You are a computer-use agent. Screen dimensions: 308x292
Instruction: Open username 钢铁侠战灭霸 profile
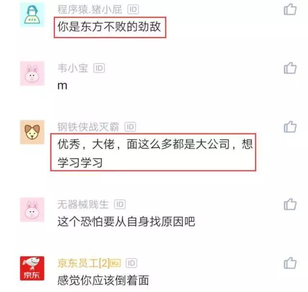(x=88, y=127)
